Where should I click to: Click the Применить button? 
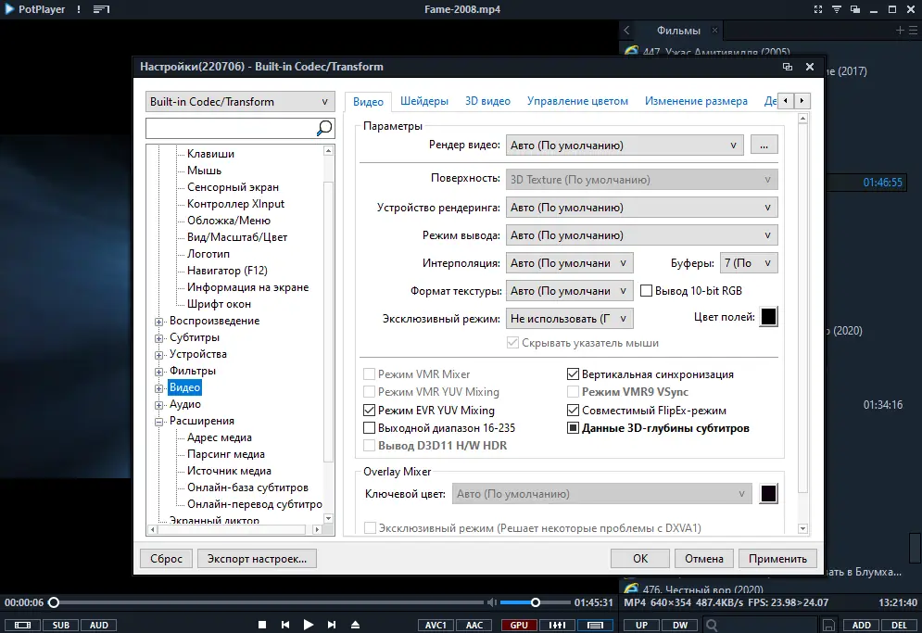pyautogui.click(x=777, y=558)
